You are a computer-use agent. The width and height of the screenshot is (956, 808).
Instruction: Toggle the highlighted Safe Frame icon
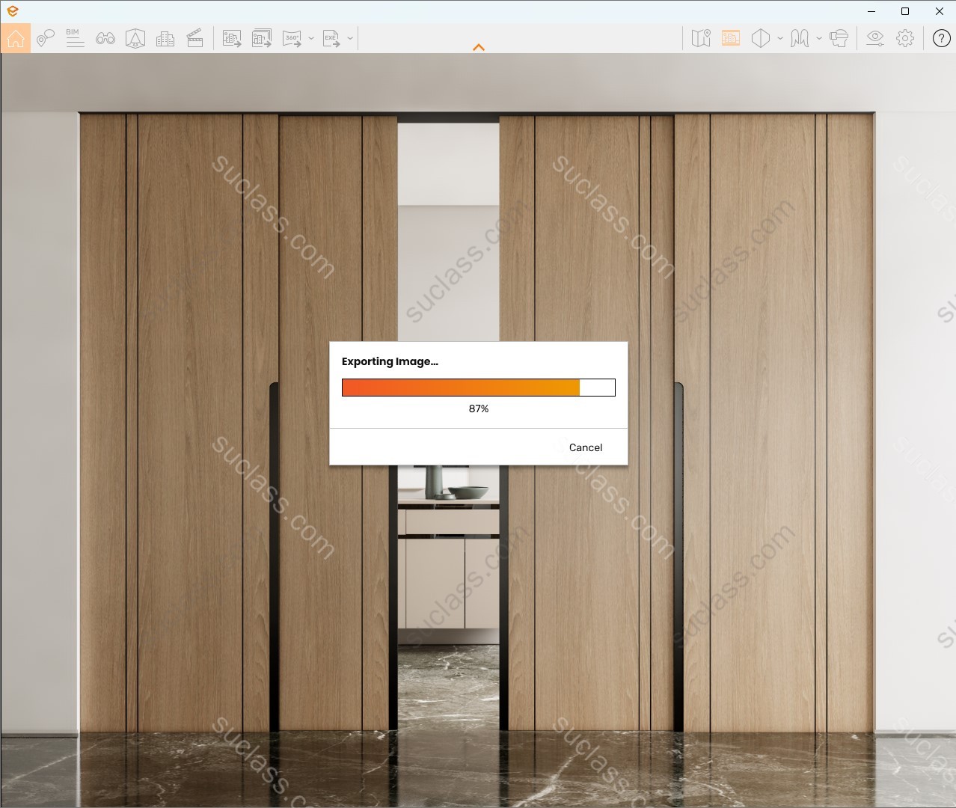pos(731,38)
